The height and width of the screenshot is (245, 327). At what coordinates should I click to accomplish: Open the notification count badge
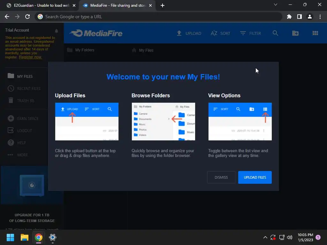[x=318, y=237]
